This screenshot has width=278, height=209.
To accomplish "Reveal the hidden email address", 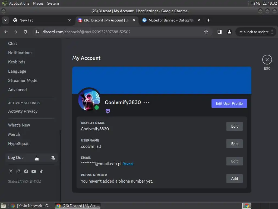I will (128, 164).
